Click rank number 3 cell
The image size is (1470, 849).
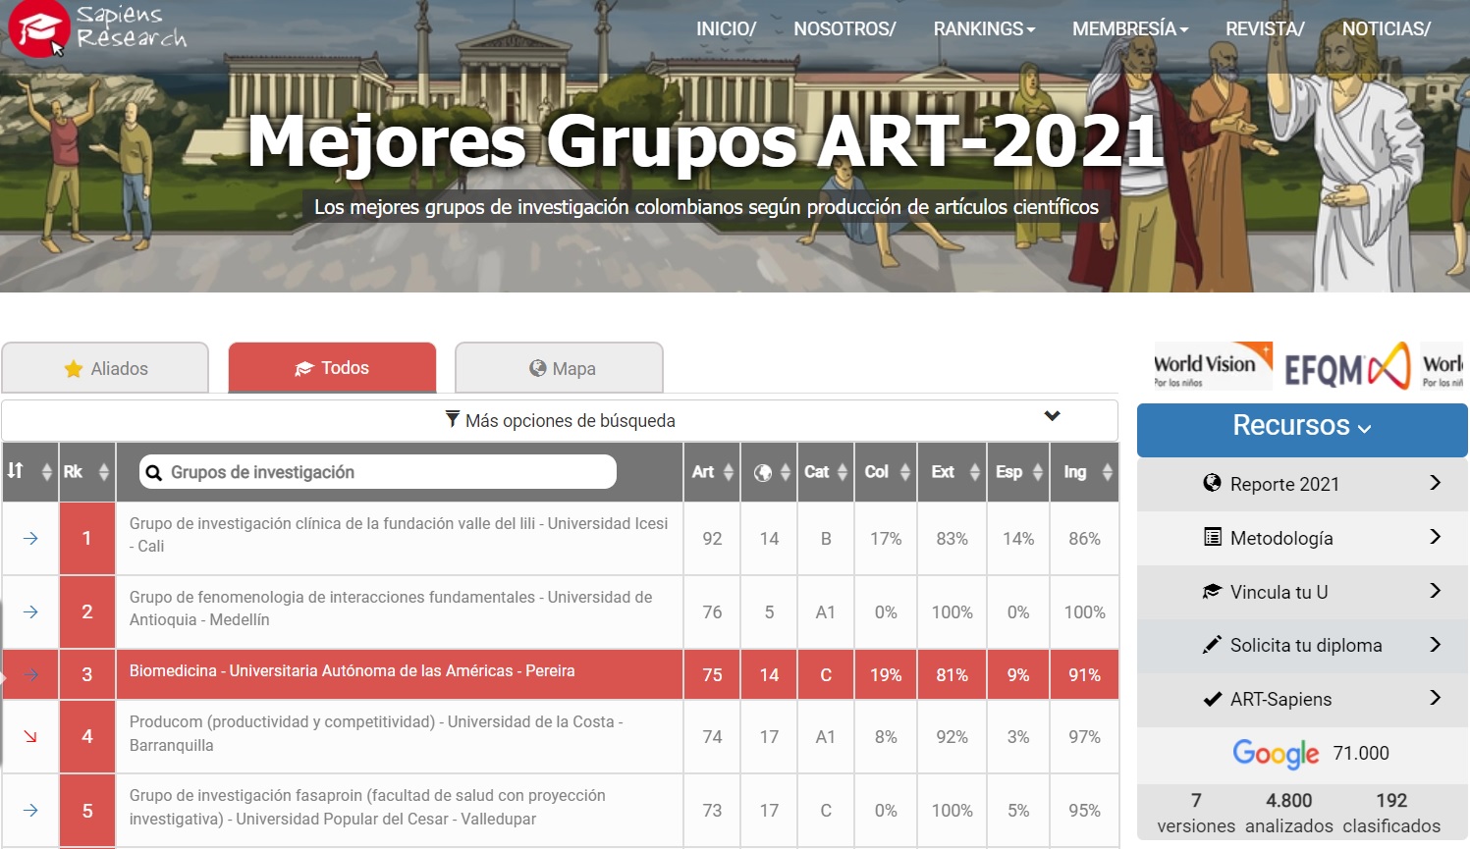pyautogui.click(x=87, y=674)
